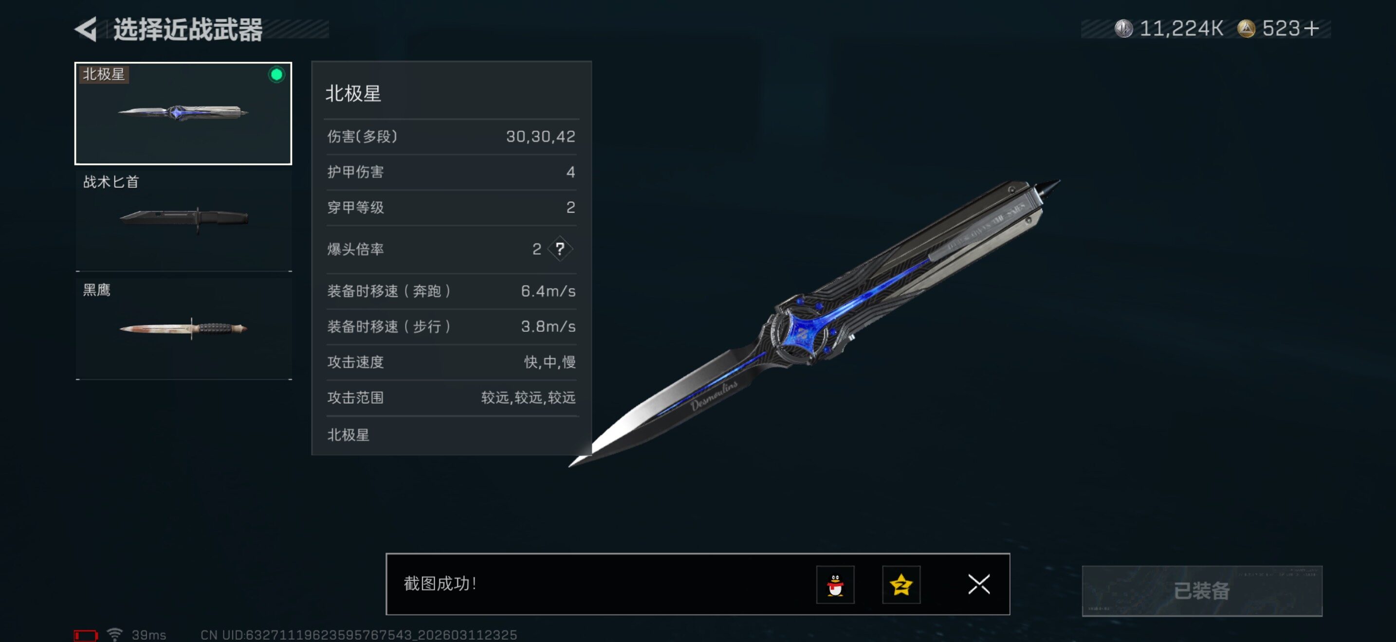Tap the gold triangle currency icon
The width and height of the screenshot is (1396, 642).
click(x=1246, y=29)
